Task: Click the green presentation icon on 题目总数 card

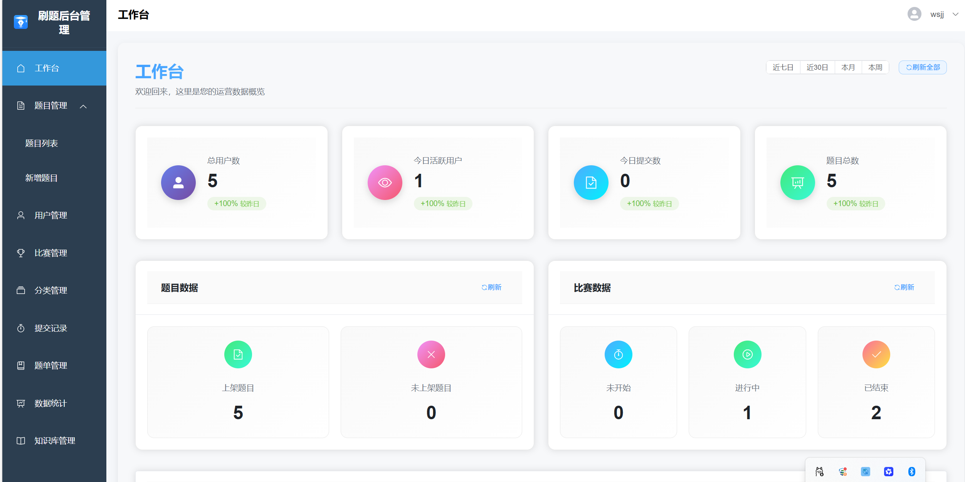Action: coord(797,183)
